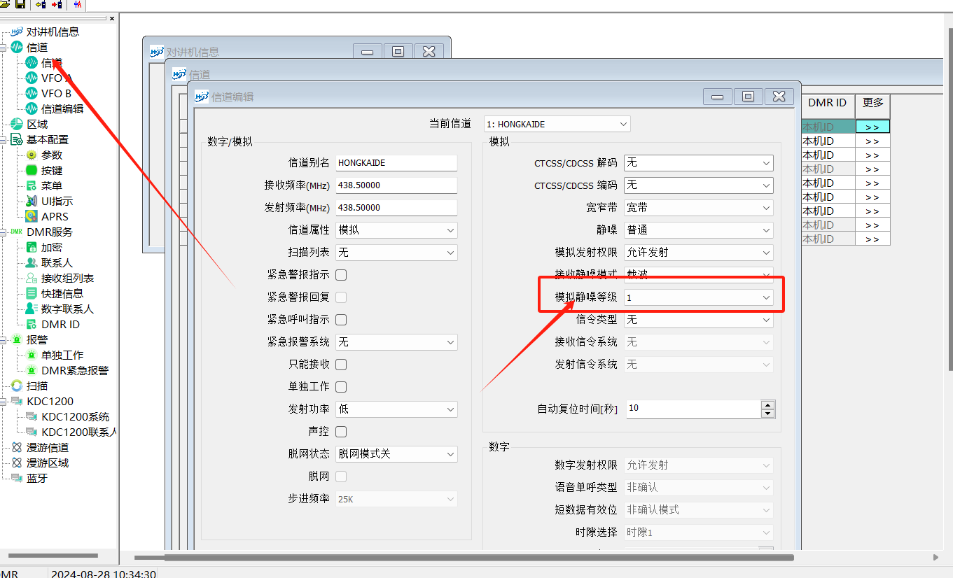
Task: Write data to the radio
Action: 57,5
